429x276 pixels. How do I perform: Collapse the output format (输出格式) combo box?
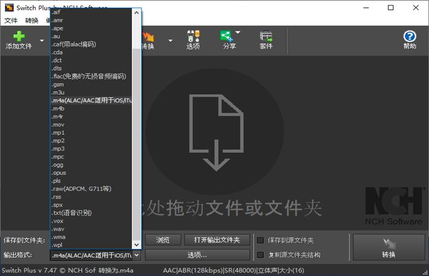[x=137, y=255]
